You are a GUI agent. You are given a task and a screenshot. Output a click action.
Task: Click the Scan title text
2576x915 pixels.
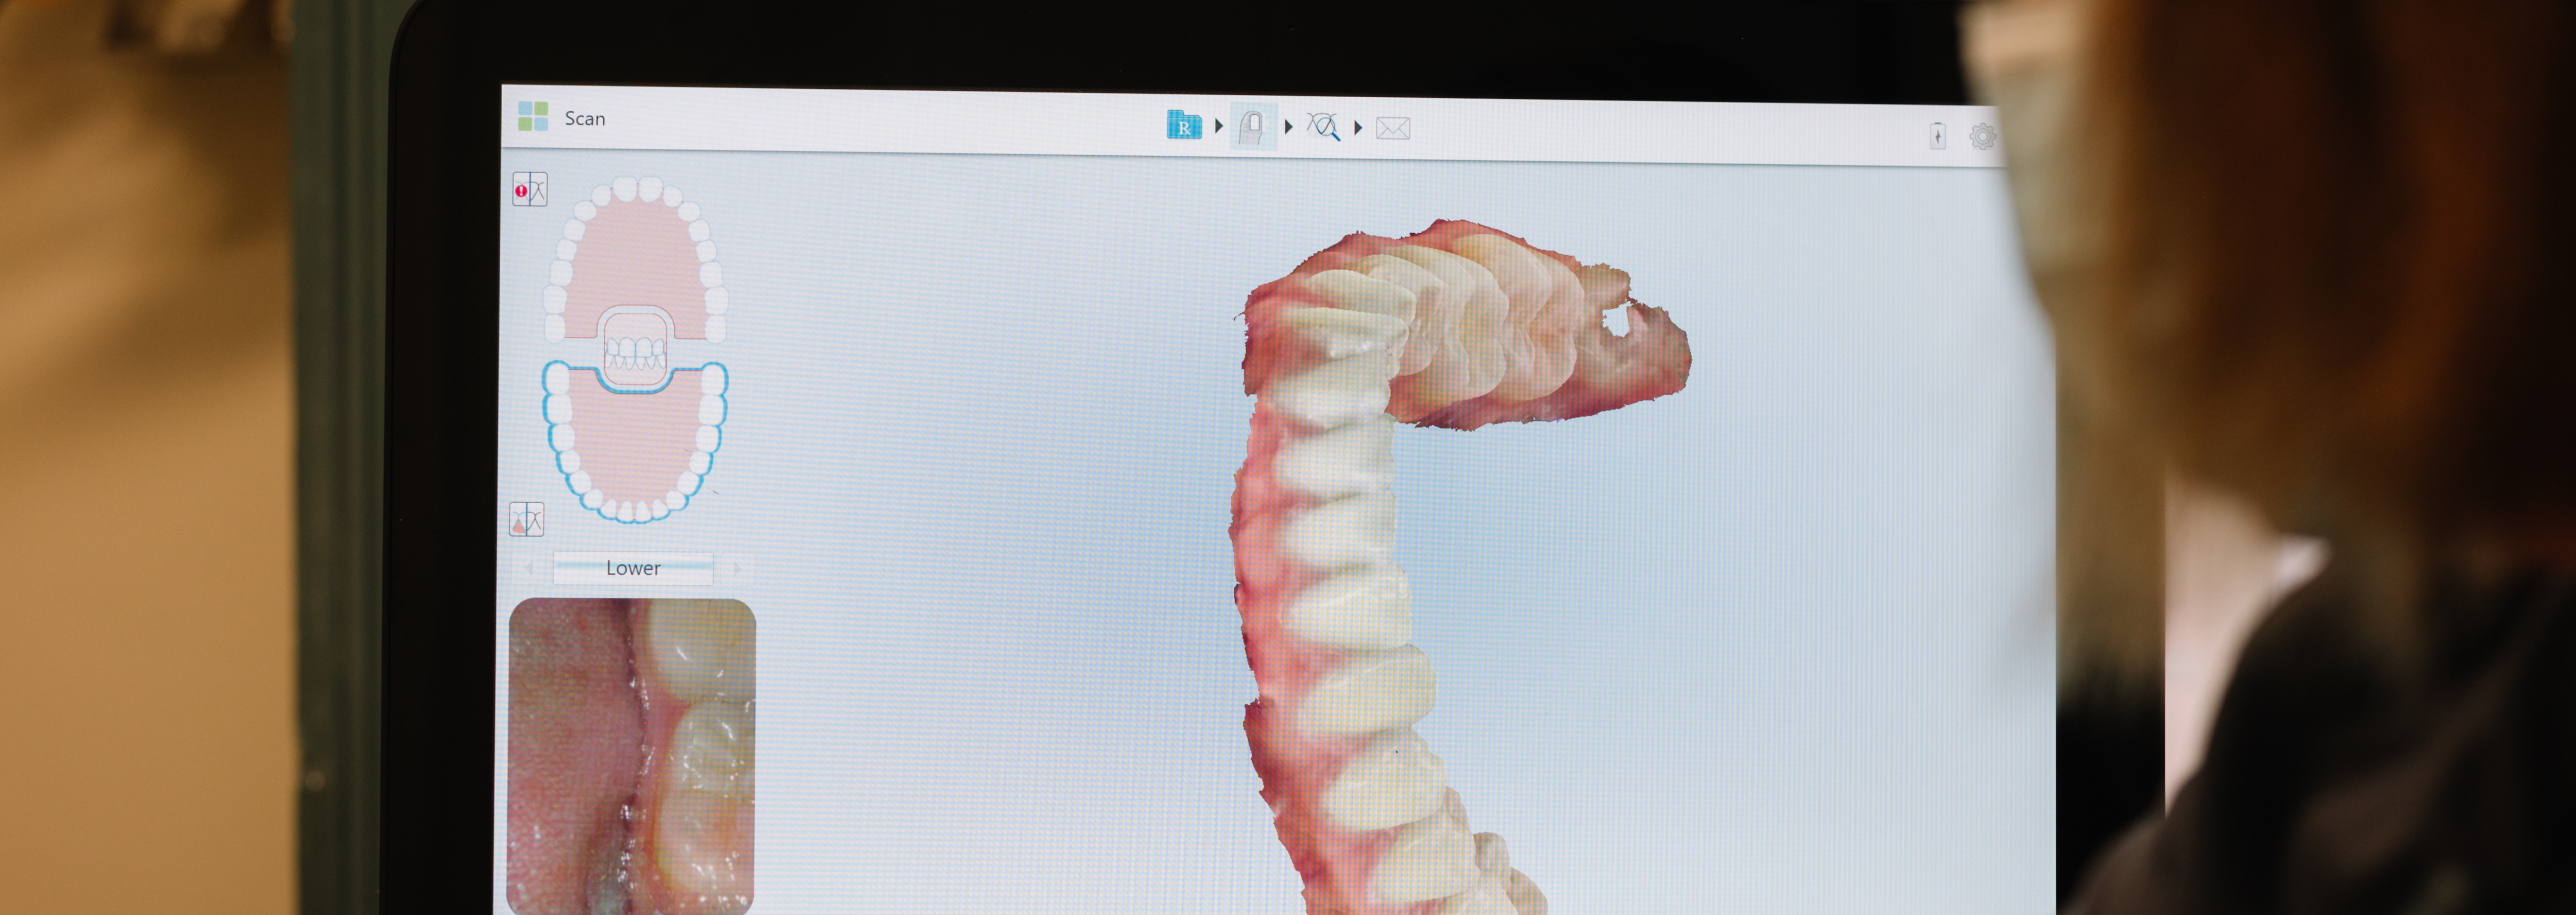click(585, 118)
